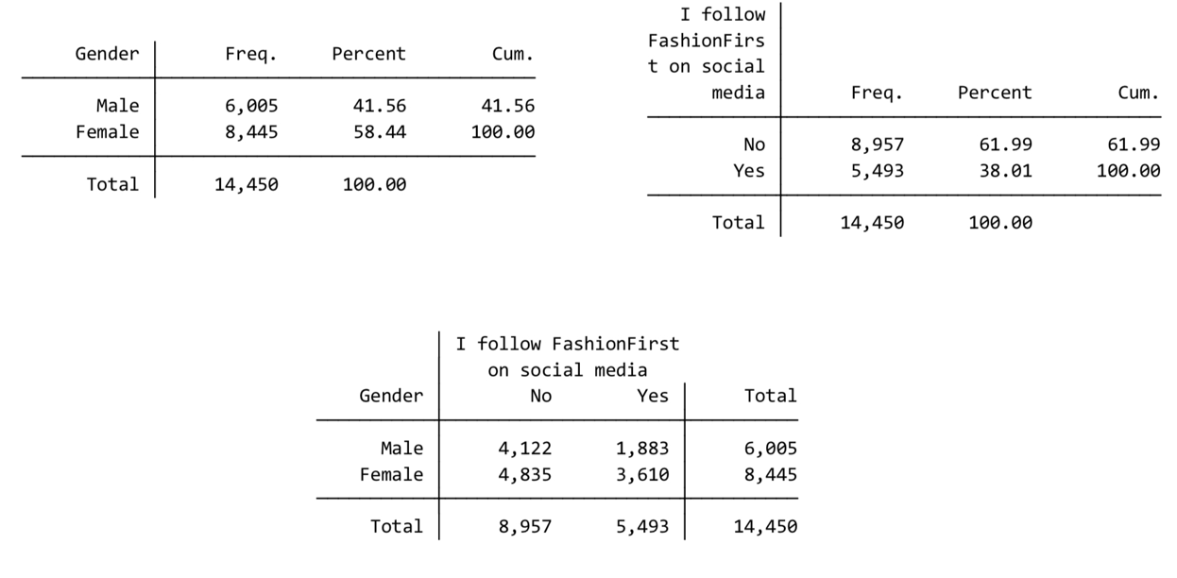The height and width of the screenshot is (578, 1177).
Task: Click the Total column header in crosstab
Action: 771,396
